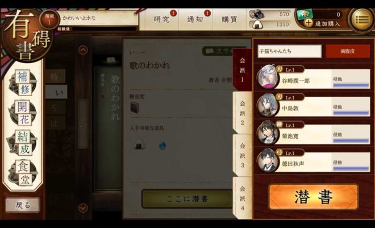Click 谷崎潤一郎 character portrait

pyautogui.click(x=268, y=77)
